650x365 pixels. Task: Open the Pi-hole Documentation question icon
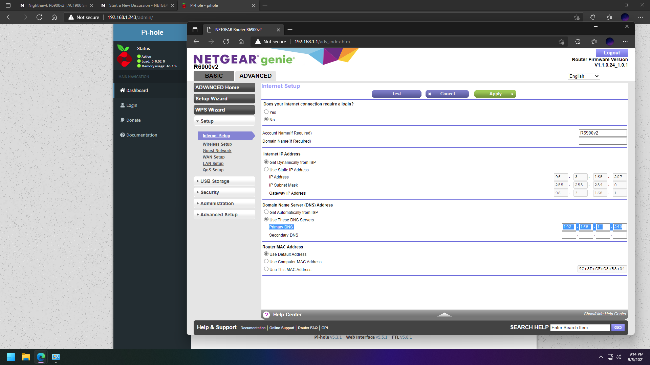point(123,135)
